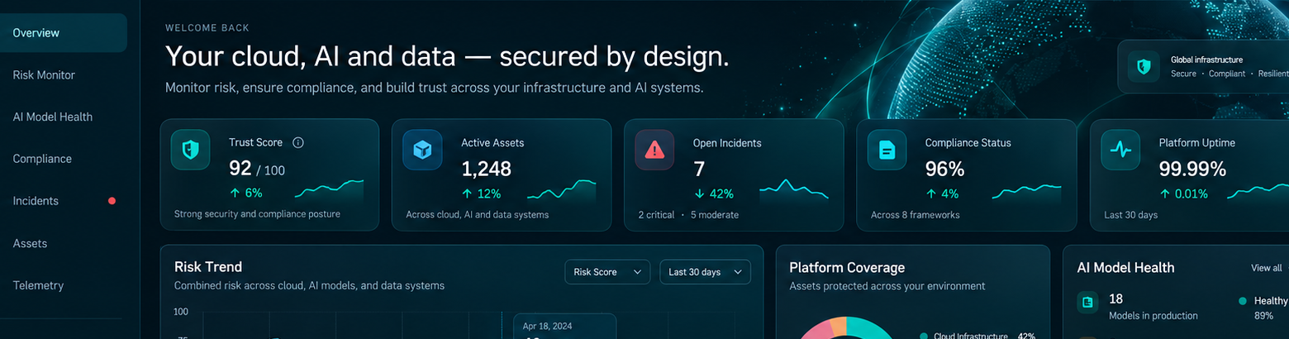The height and width of the screenshot is (339, 1289).
Task: Click the Risk Trend panel title
Action: click(208, 267)
